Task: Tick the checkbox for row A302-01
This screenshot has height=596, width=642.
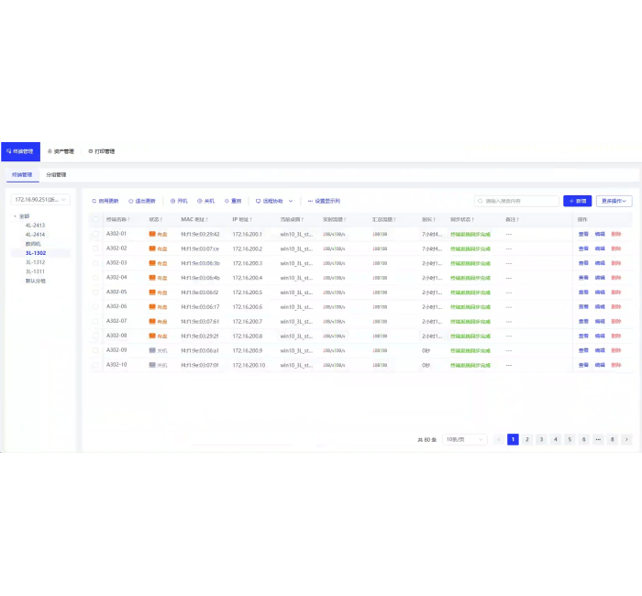Action: (95, 235)
